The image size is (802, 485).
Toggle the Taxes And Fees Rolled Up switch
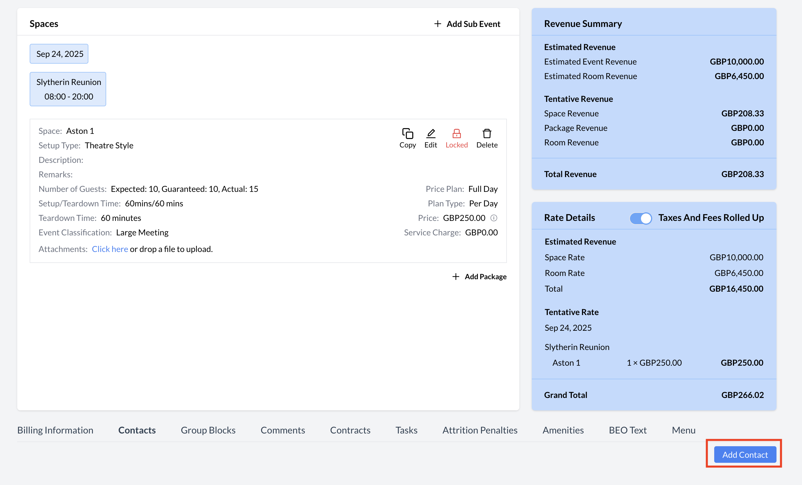[x=640, y=218]
